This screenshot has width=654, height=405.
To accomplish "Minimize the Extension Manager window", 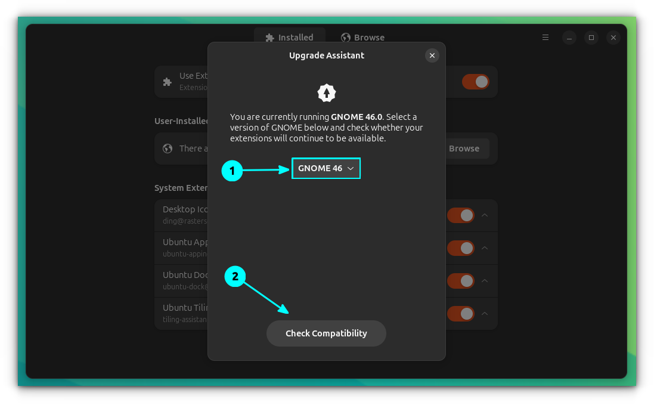I will 569,38.
